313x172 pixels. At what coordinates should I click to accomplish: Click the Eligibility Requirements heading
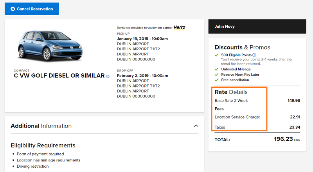43,145
